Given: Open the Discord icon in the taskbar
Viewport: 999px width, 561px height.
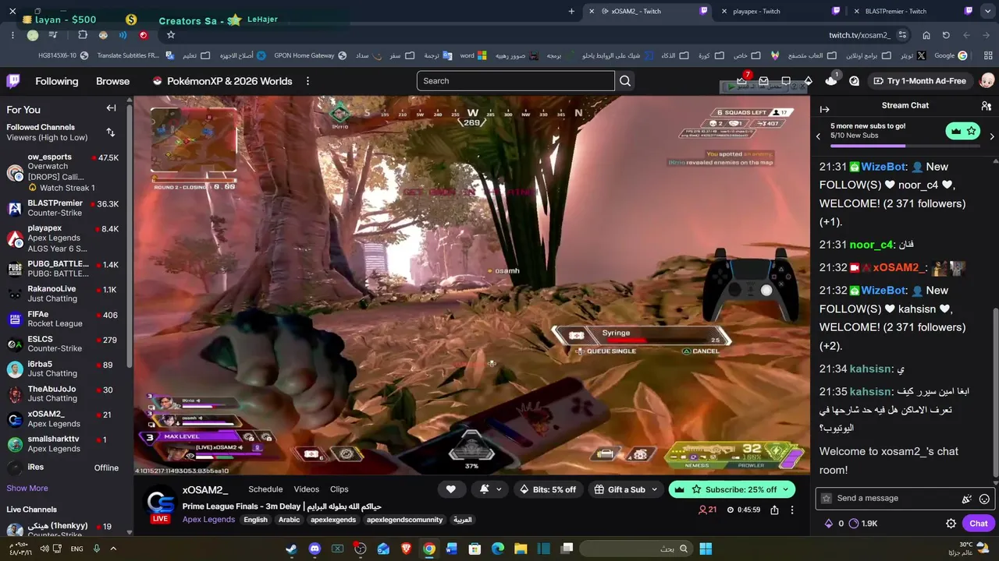Looking at the screenshot, I should pos(315,549).
